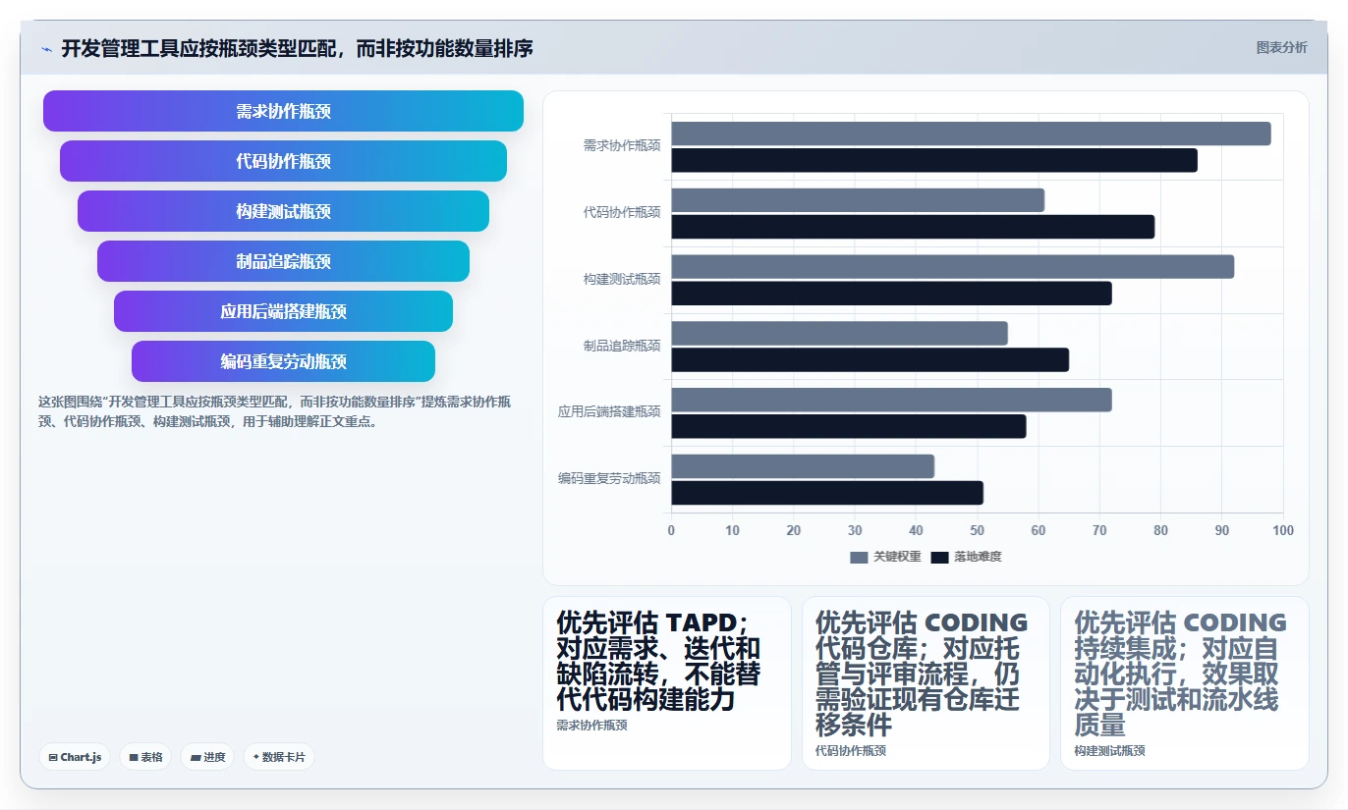Viewport: 1348px width, 810px height.
Task: Click the 关键权重 bar for 代码协作瓶颈
Action: pyautogui.click(x=858, y=200)
